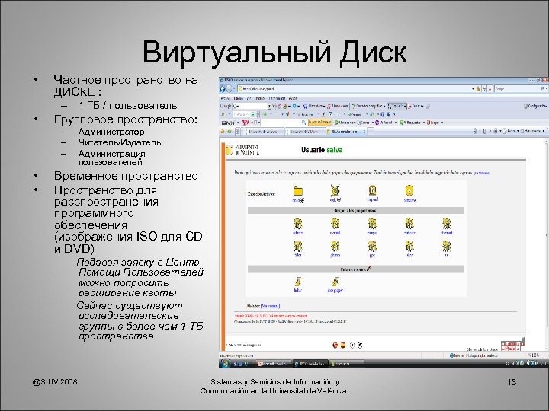The height and width of the screenshot is (411, 549).
Task: Click the address bar padlock icon
Action: click(478, 89)
